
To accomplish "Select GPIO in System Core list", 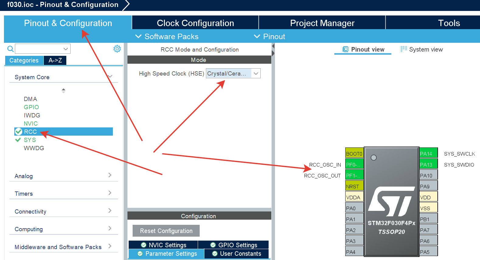I will tap(31, 107).
